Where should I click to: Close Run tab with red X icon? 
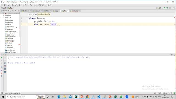(x=2, y=73)
